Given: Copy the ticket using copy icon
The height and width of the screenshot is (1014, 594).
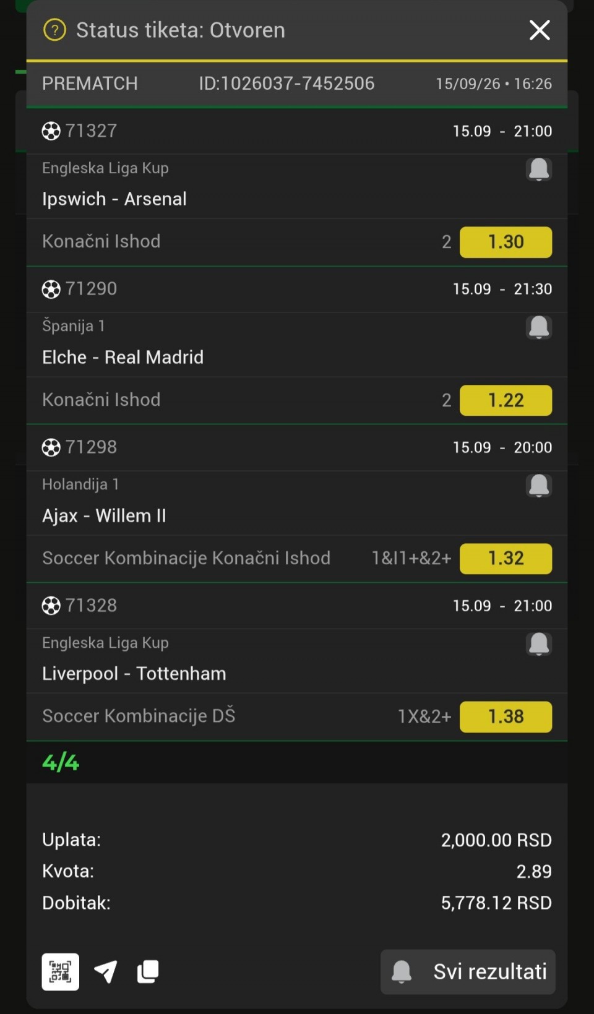Looking at the screenshot, I should pos(148,971).
